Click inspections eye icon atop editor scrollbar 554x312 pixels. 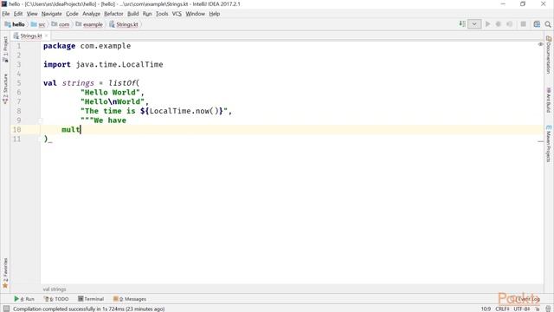click(540, 44)
